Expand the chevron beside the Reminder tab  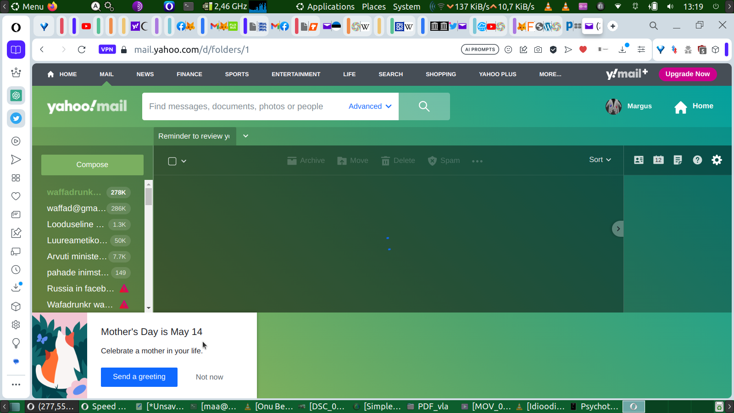pos(245,136)
